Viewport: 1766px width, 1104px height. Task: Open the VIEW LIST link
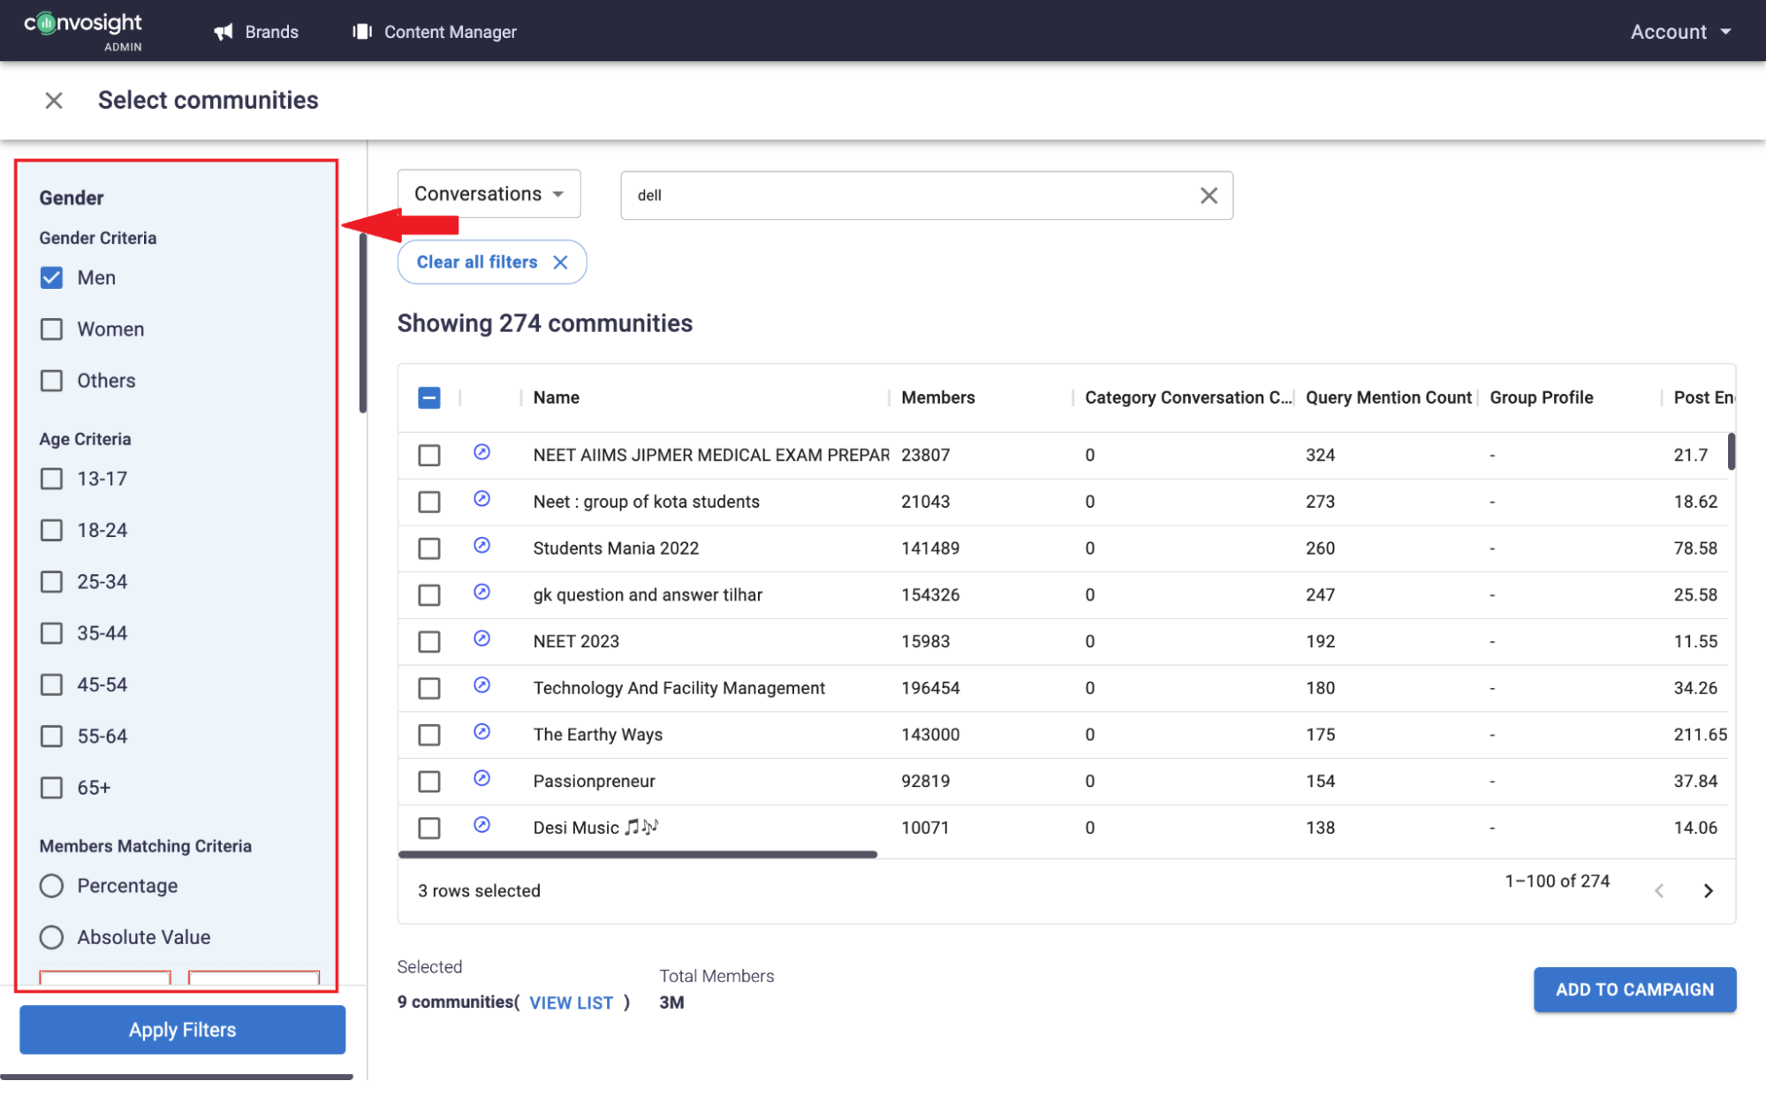click(x=571, y=1002)
